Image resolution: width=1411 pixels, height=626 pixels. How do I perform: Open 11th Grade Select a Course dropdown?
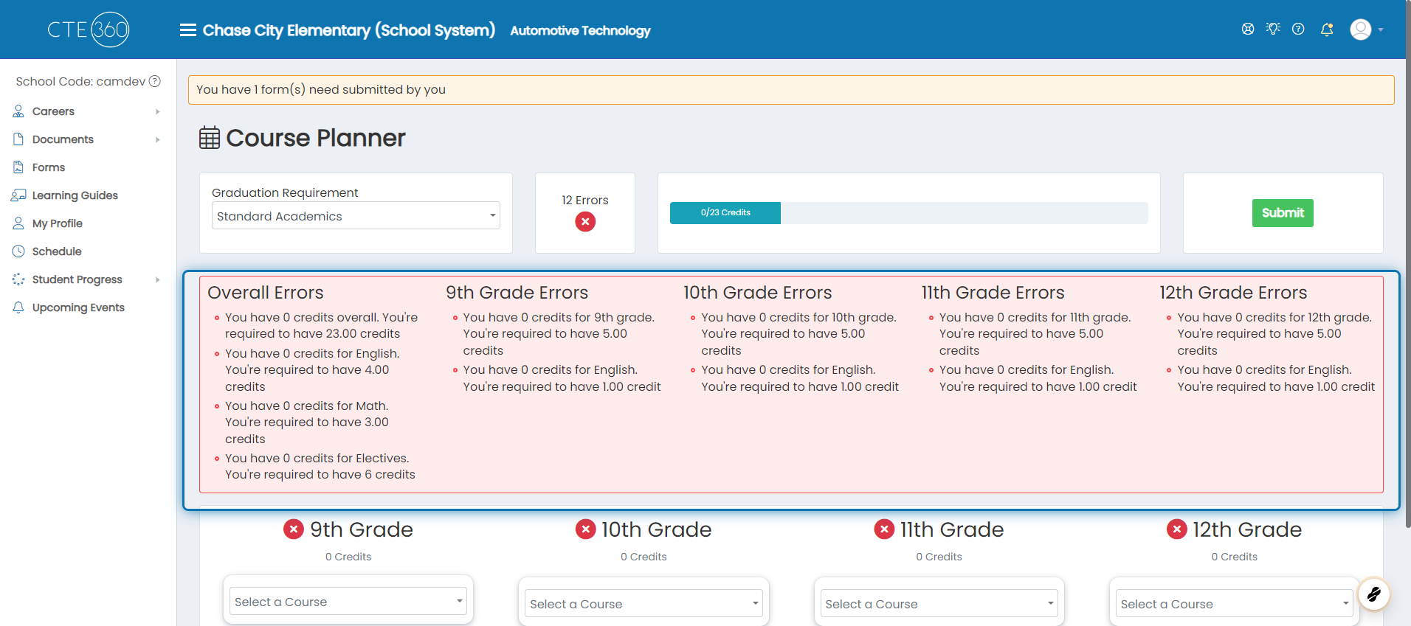point(939,604)
